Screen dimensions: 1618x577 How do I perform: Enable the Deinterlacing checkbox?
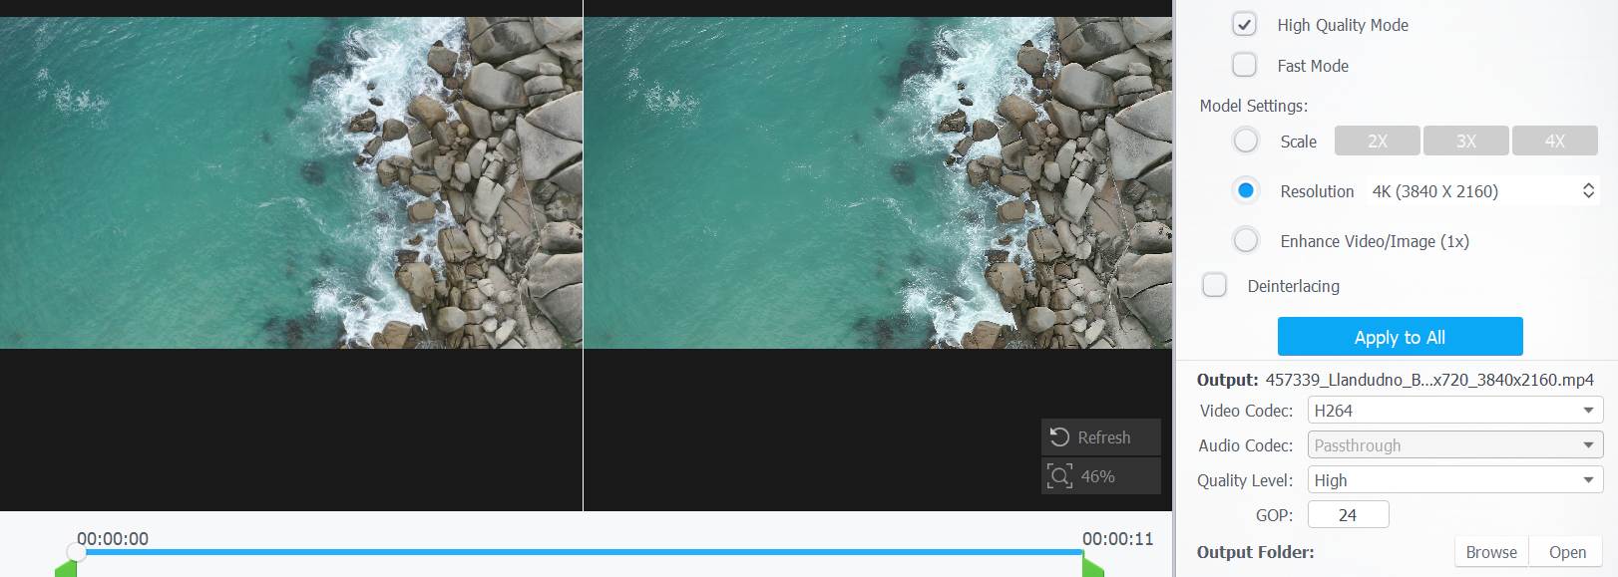1214,286
